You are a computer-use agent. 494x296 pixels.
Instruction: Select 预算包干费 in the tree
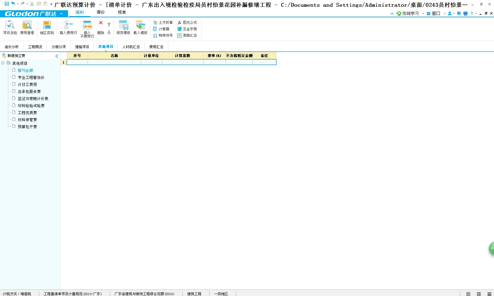27,127
